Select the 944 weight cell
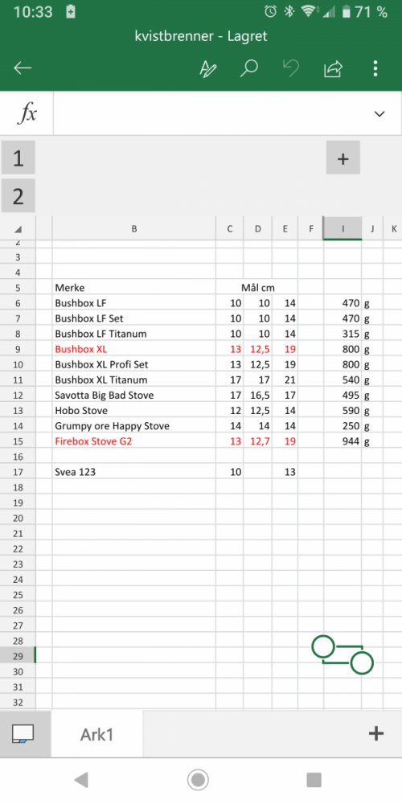This screenshot has width=402, height=804. coord(343,441)
